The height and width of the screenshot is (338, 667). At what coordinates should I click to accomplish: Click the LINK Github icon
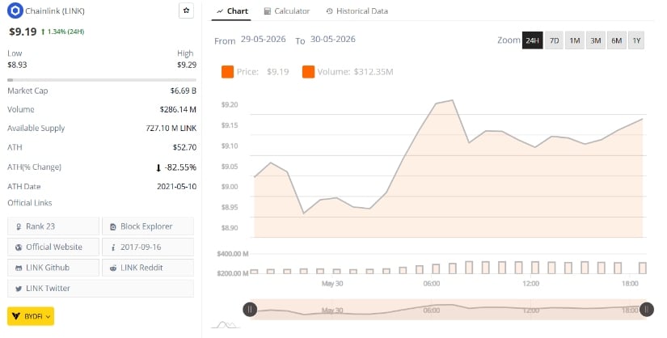pyautogui.click(x=19, y=268)
